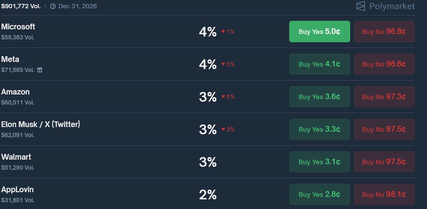Expand the Walmart outcome row

tap(16, 157)
